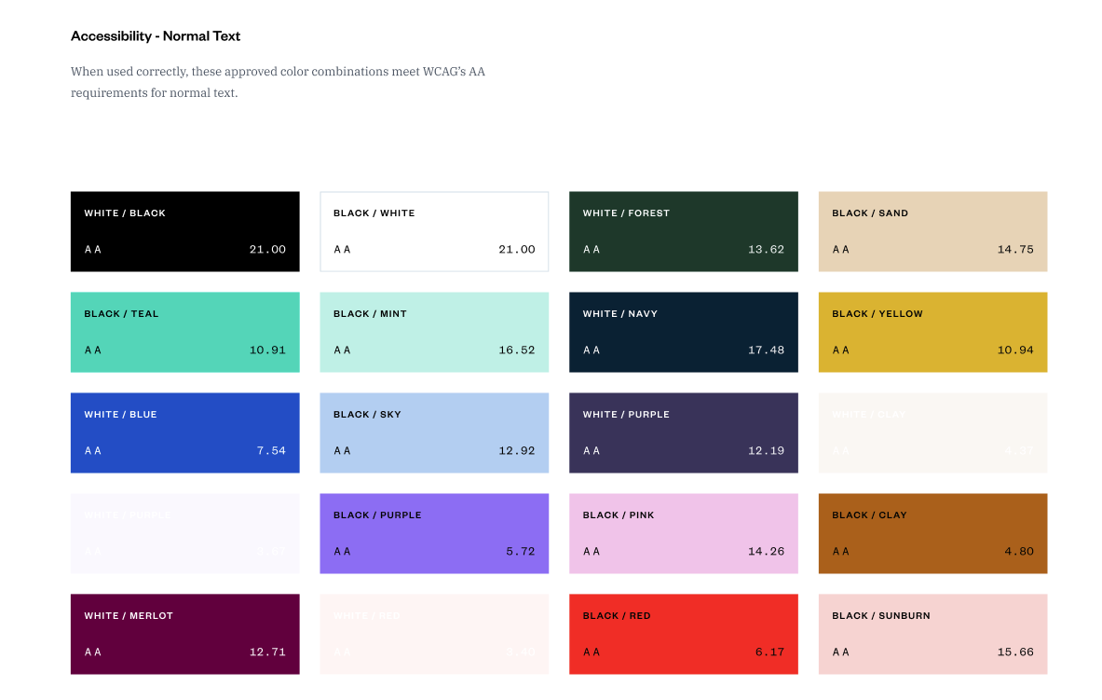Select the Black / Teal color swatch

click(184, 332)
